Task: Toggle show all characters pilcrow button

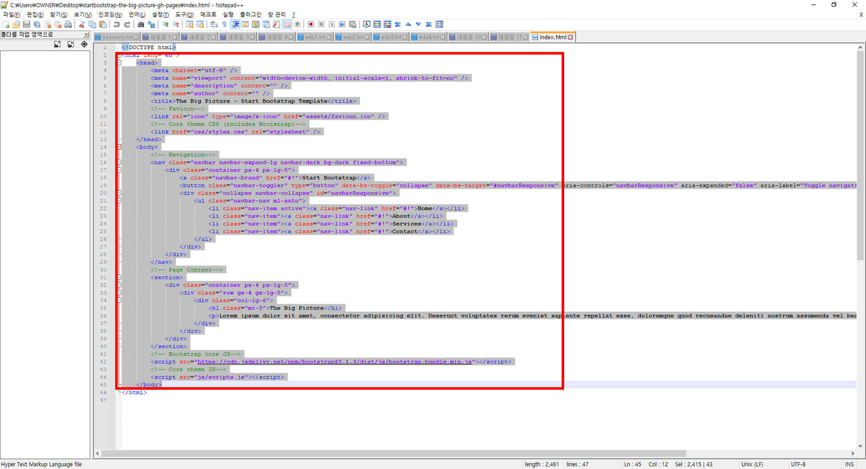Action: coord(224,25)
